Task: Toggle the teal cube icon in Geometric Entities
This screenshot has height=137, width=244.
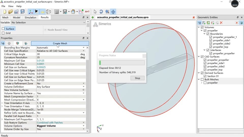Action: (241, 23)
